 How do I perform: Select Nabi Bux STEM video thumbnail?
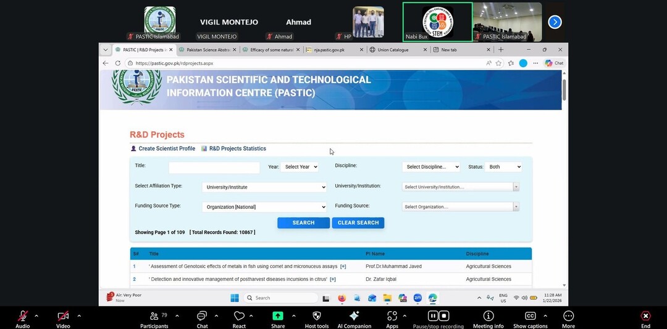pos(437,22)
